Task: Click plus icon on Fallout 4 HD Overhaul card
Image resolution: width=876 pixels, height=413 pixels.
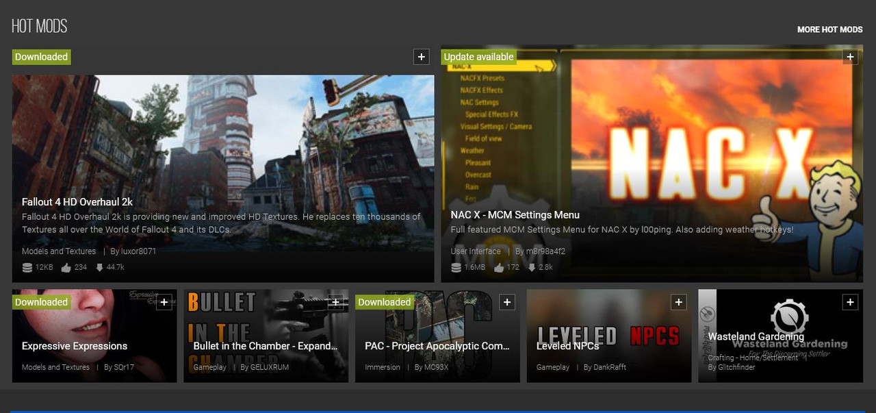Action: 422,57
